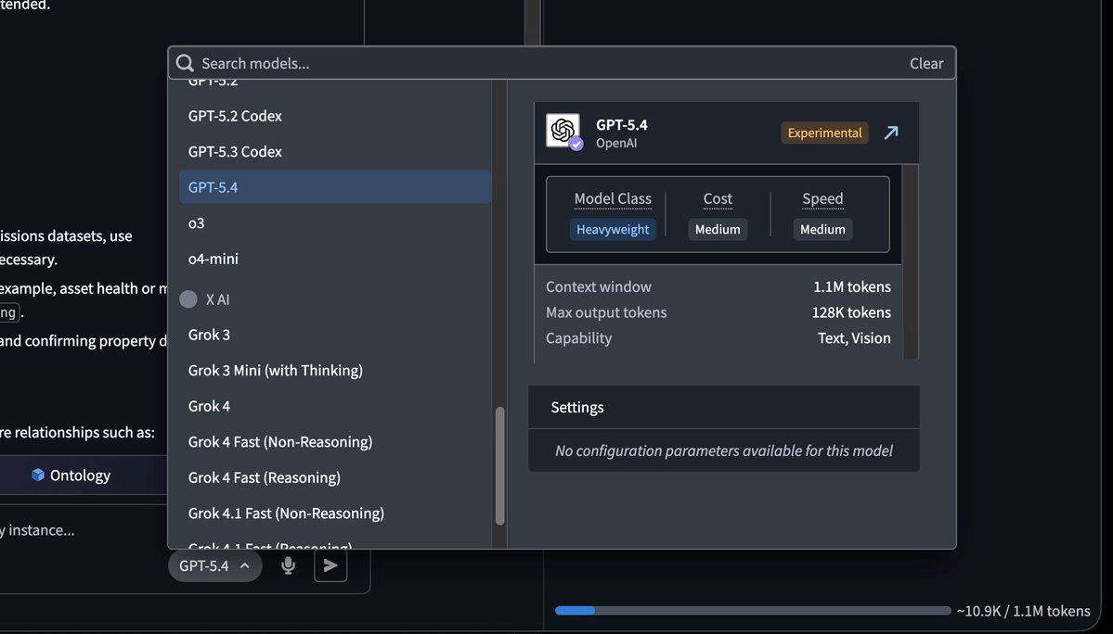Click the OpenAI logo in model card
This screenshot has width=1113, height=634.
coord(563,131)
